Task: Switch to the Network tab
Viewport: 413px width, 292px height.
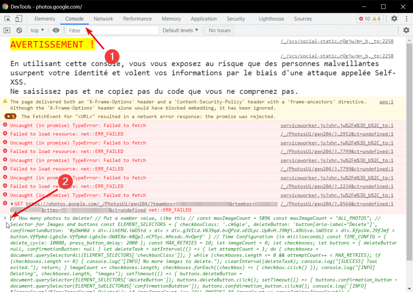Action: point(103,19)
